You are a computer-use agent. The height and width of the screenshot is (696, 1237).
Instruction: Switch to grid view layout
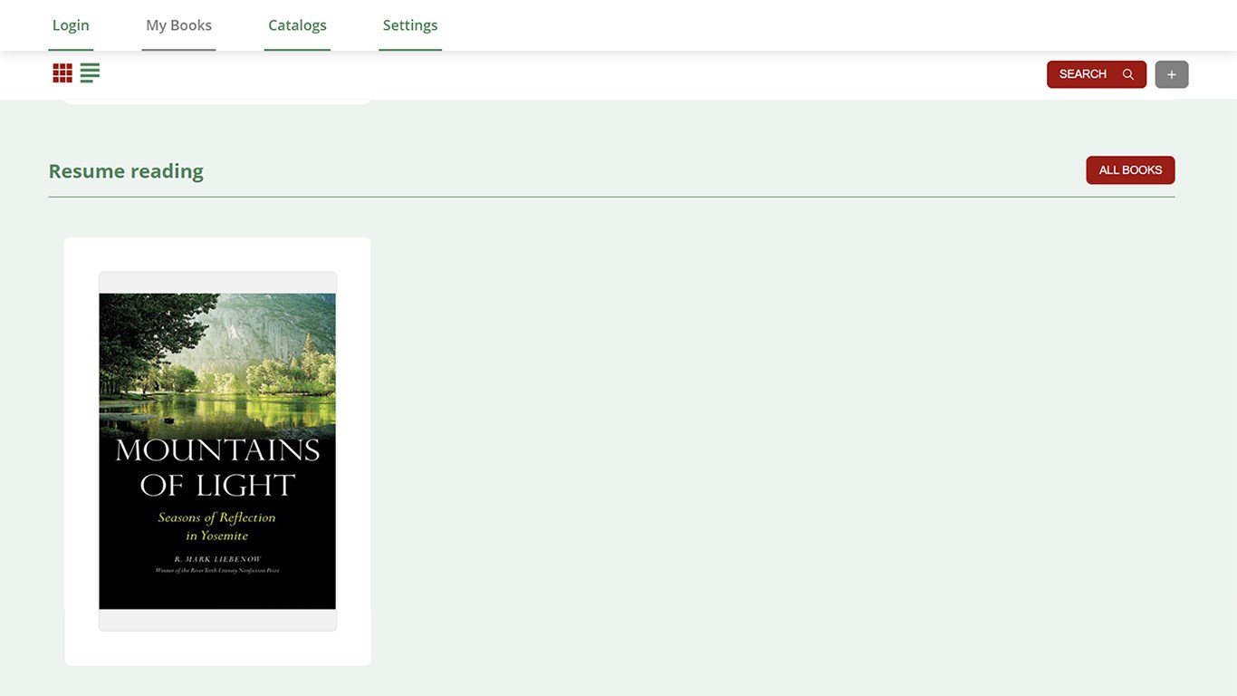point(62,73)
